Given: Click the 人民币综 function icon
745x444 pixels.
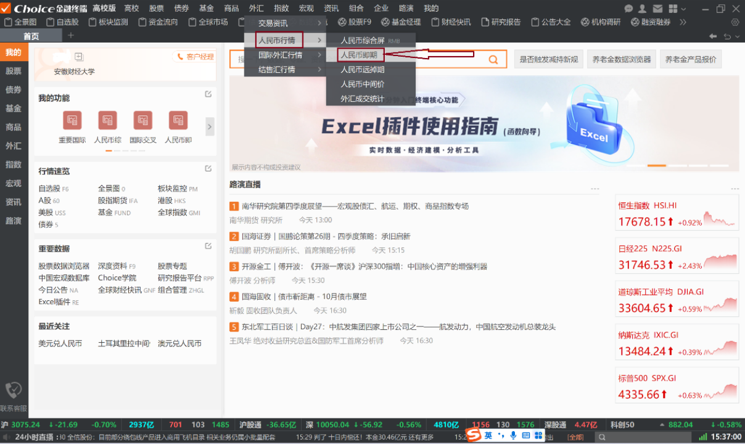Looking at the screenshot, I should 107,120.
